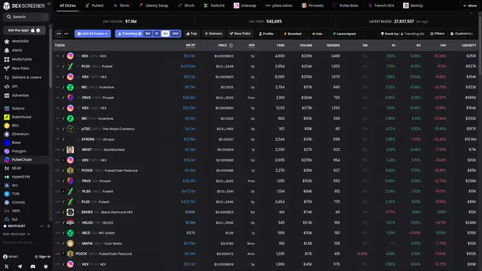Open Profile filter dropdown
This screenshot has height=271, width=482.
click(268, 34)
